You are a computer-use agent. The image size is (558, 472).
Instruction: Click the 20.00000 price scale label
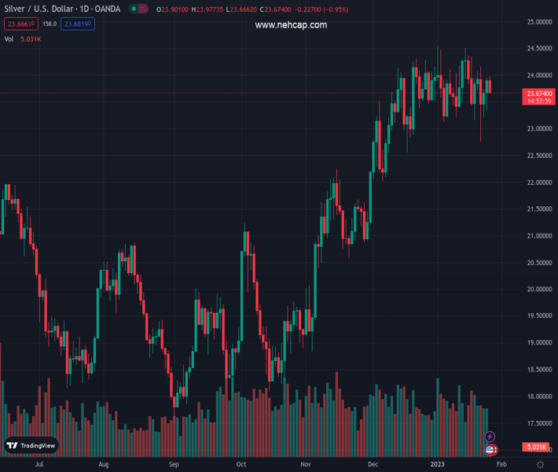click(538, 289)
